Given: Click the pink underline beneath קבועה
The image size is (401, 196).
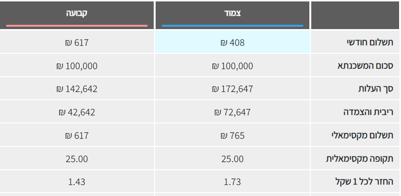Looking at the screenshot, I should [76, 25].
